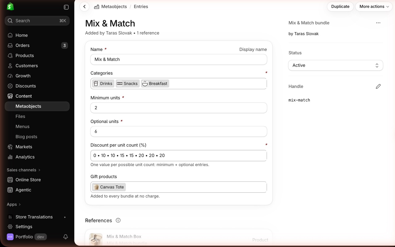The image size is (395, 247).
Task: Click the References info icon
Action: 118,220
